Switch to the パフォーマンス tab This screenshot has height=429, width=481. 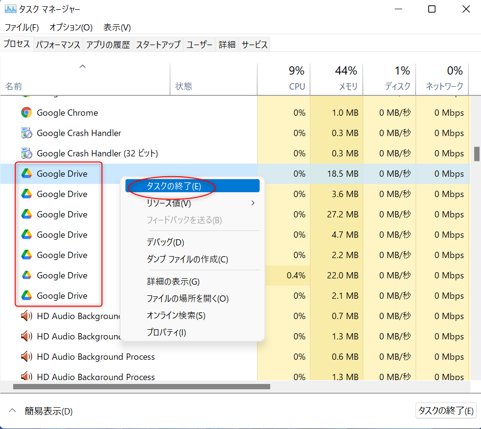click(58, 45)
